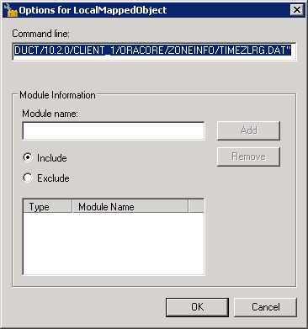Click the Module name label

point(50,114)
